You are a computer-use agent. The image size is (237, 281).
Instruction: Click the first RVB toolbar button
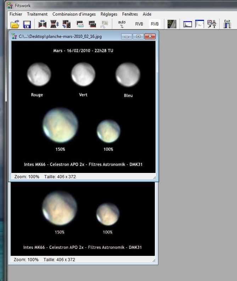pyautogui.click(x=139, y=24)
